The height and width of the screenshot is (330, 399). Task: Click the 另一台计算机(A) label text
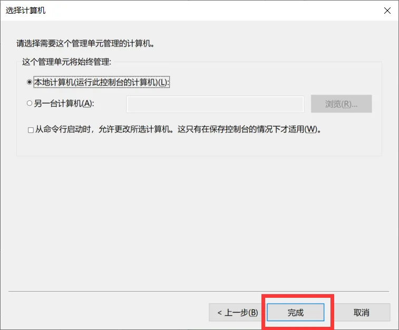point(64,103)
